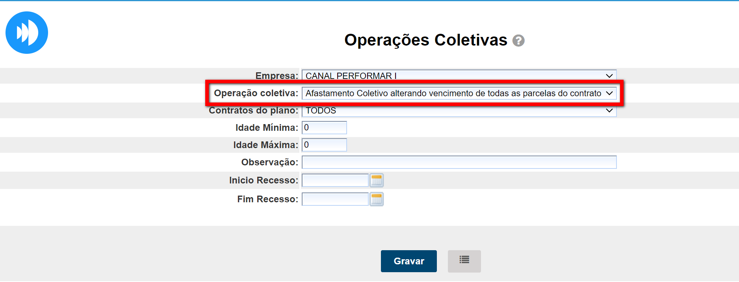Click the 'Observação:' label text

coord(269,162)
